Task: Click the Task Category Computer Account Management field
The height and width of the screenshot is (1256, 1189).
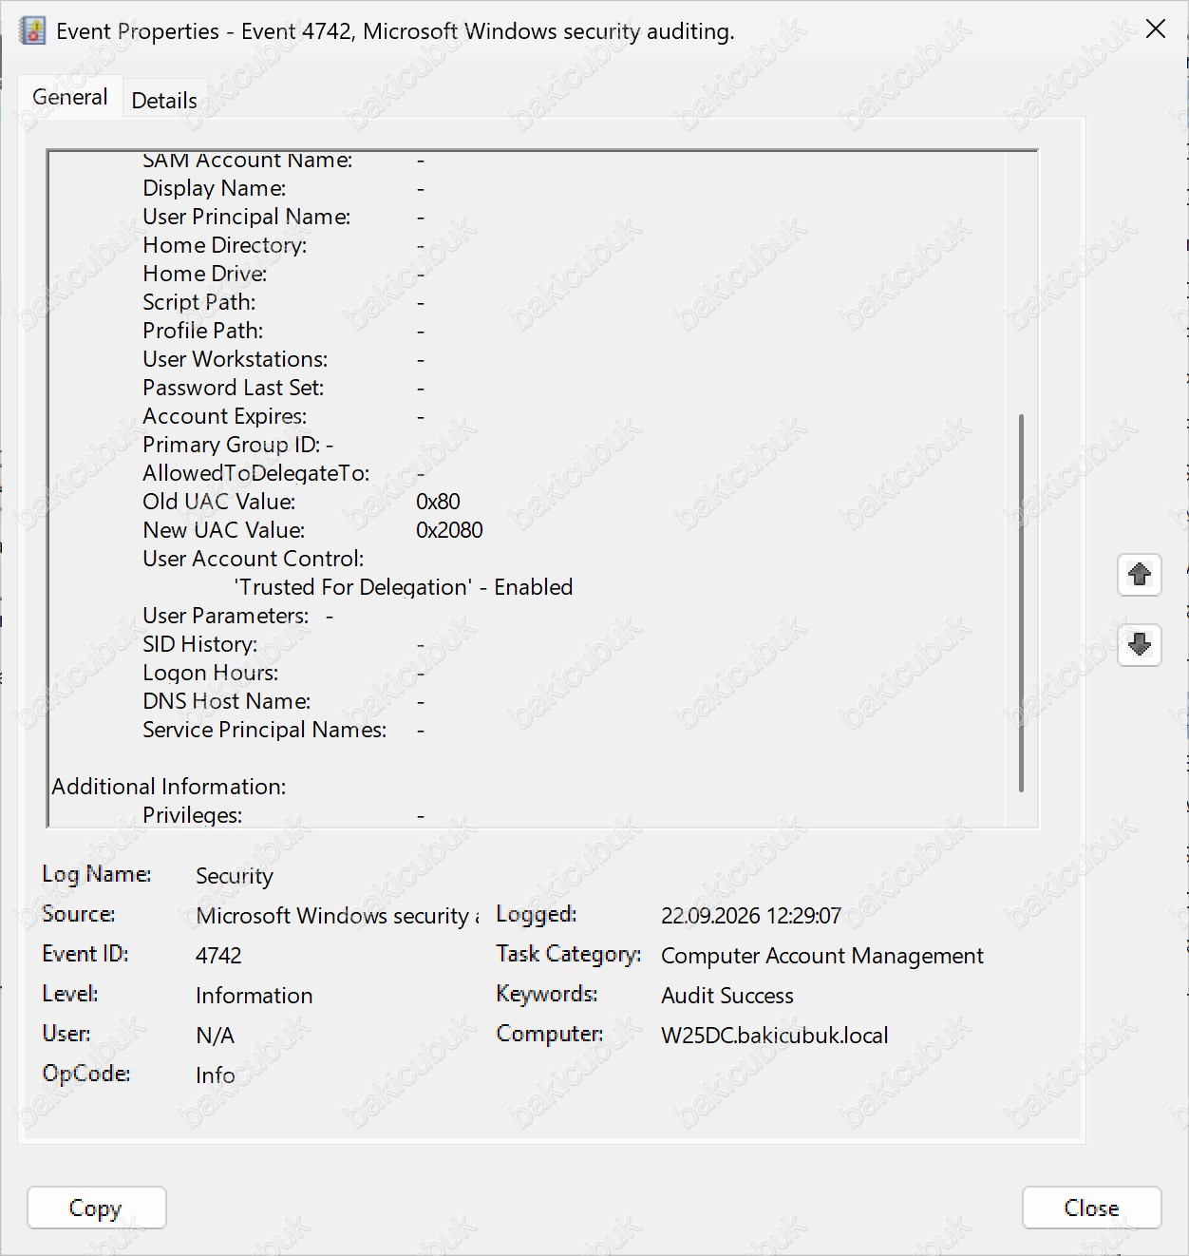Action: tap(822, 955)
